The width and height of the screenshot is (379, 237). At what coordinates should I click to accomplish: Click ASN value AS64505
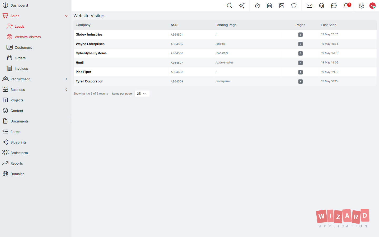click(x=177, y=44)
